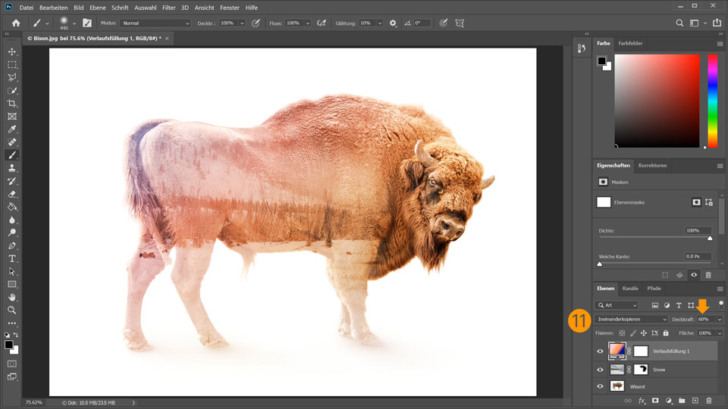This screenshot has height=409, width=728.
Task: Switch to the Korrekturen tab
Action: (652, 165)
